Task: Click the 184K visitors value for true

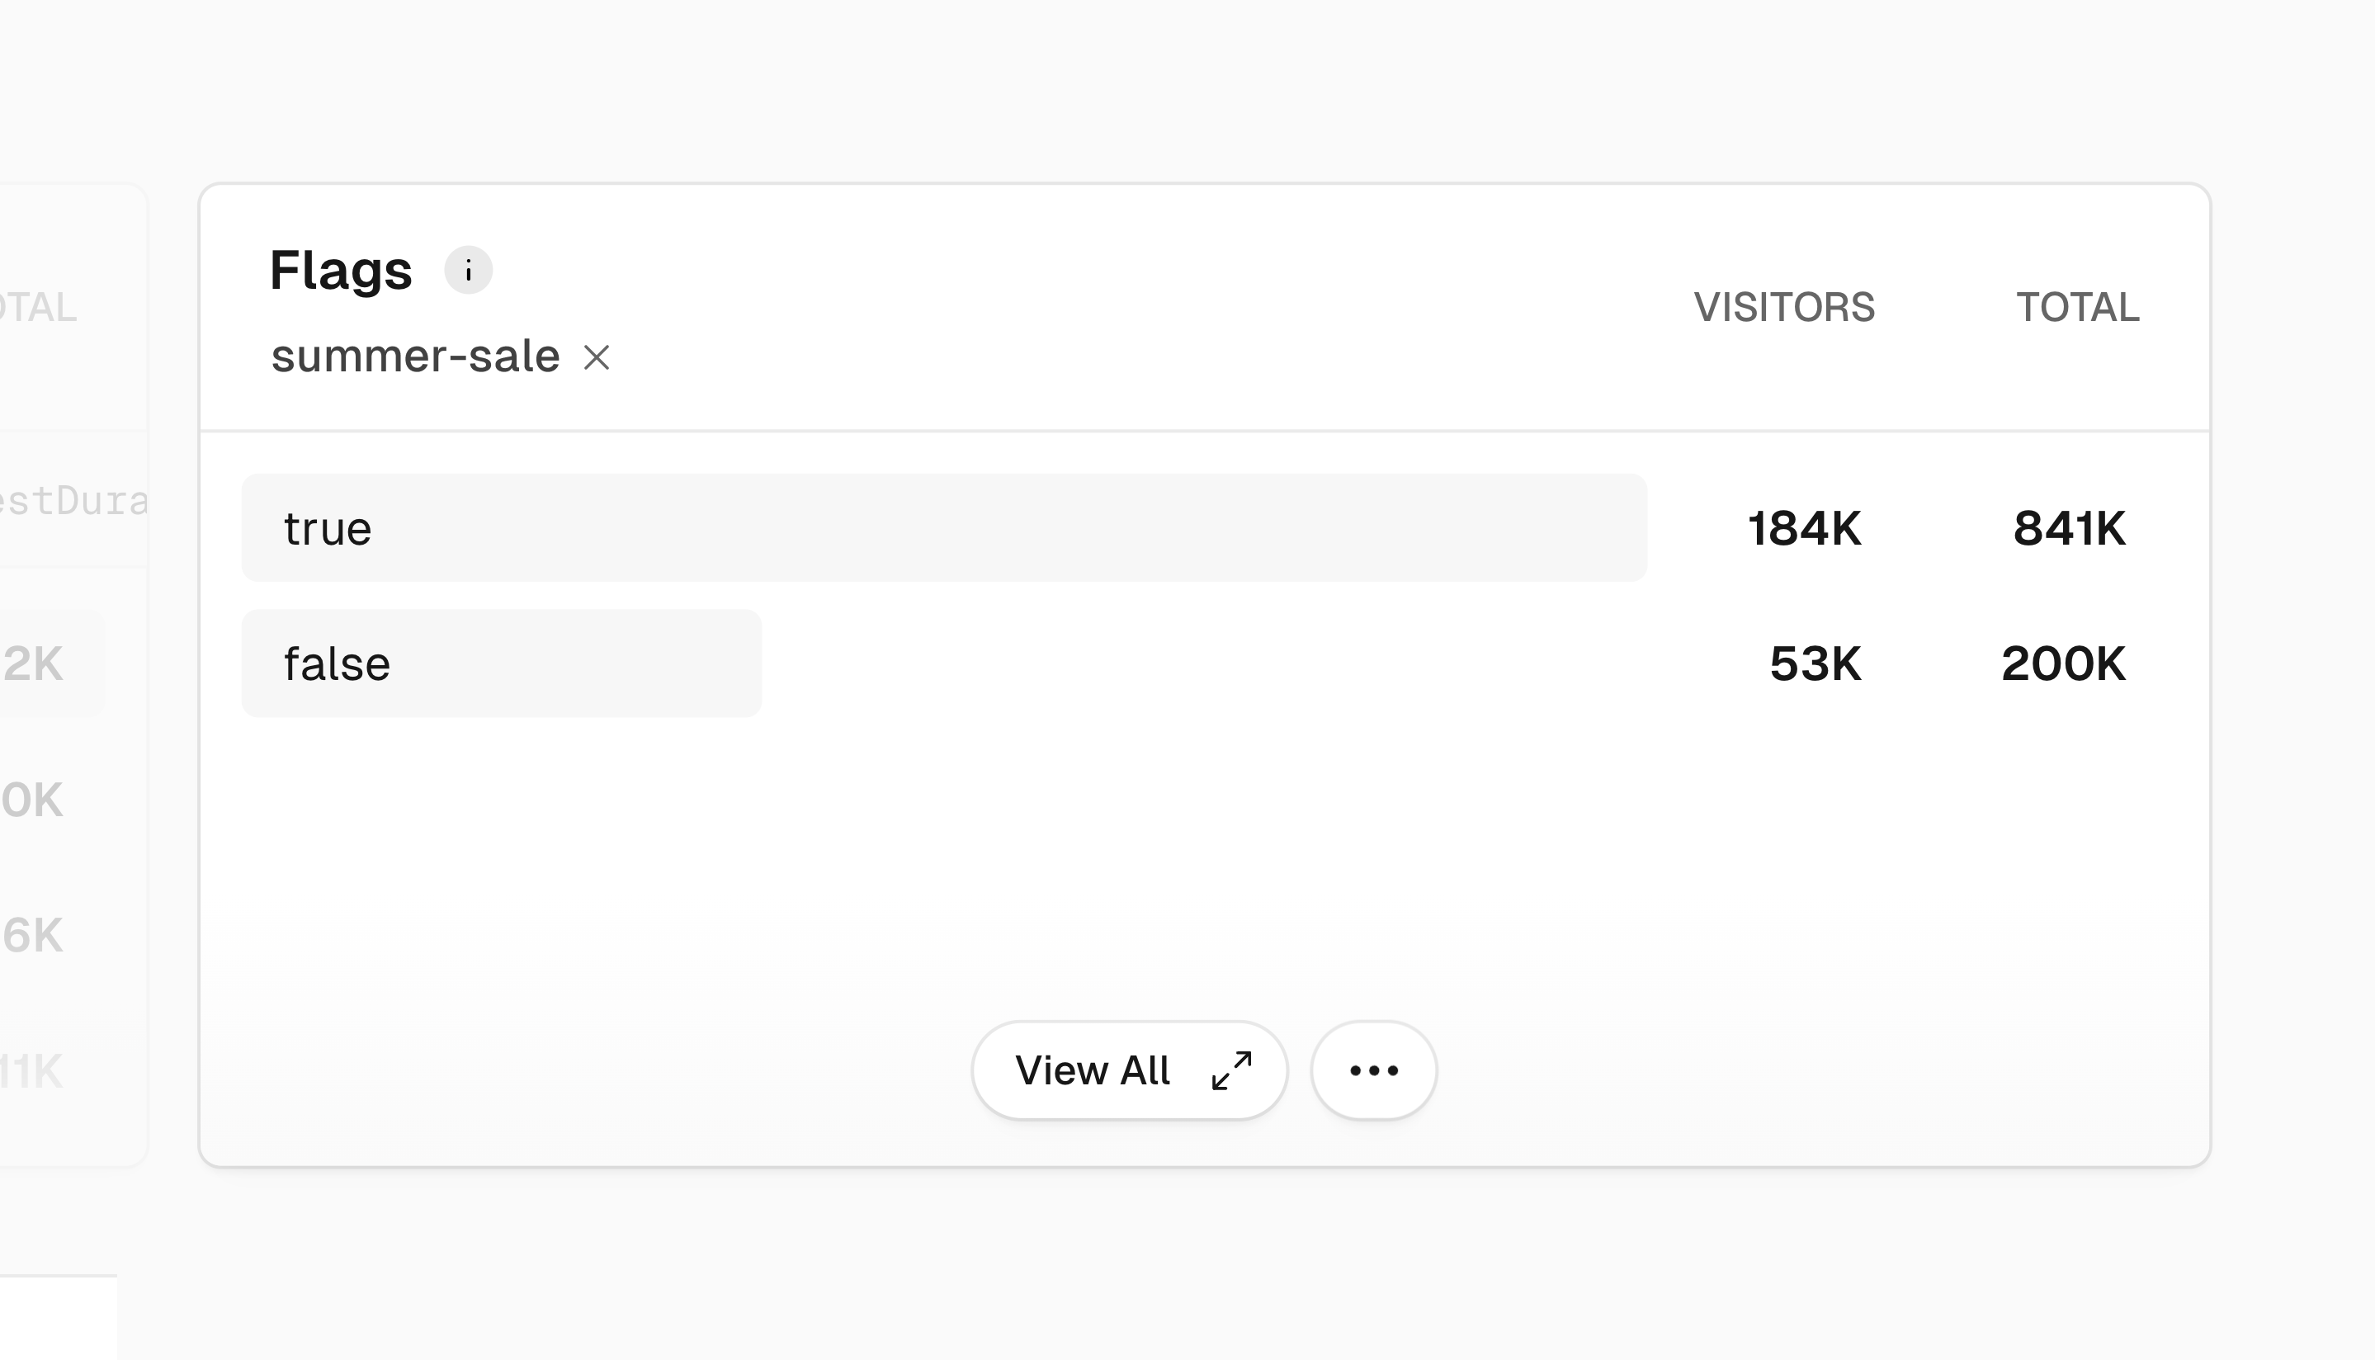Action: pos(1802,528)
